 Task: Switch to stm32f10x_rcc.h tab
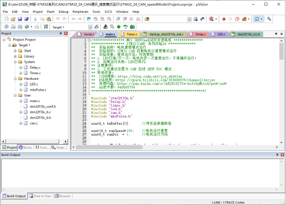[246, 34]
